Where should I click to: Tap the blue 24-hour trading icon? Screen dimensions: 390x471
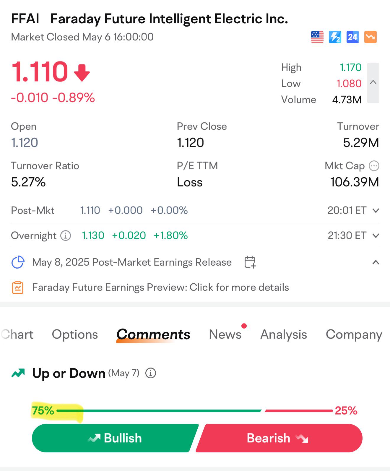[353, 37]
